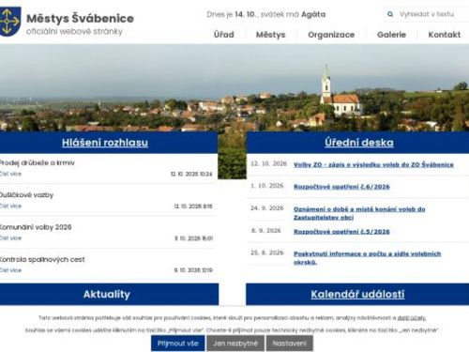Click the Aktuality section heading
This screenshot has height=352, width=469.
[x=107, y=294]
